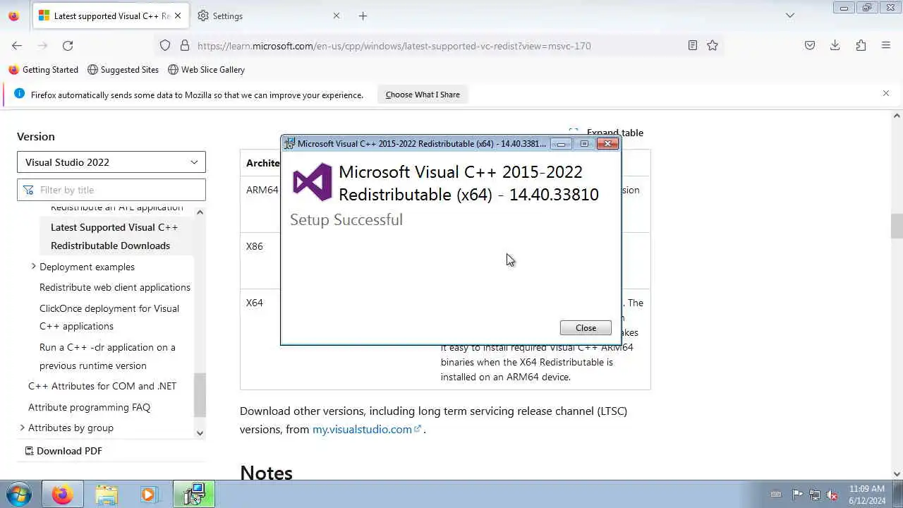Click page scrollbar thumb

pos(897,226)
